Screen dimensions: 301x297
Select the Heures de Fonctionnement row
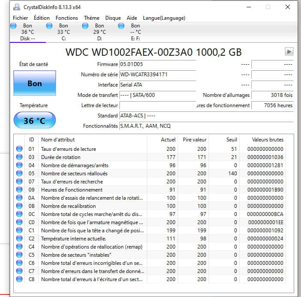[x=150, y=189]
